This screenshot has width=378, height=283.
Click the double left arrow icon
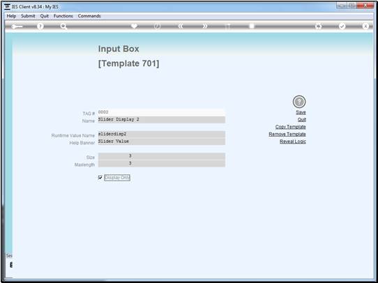[181, 26]
